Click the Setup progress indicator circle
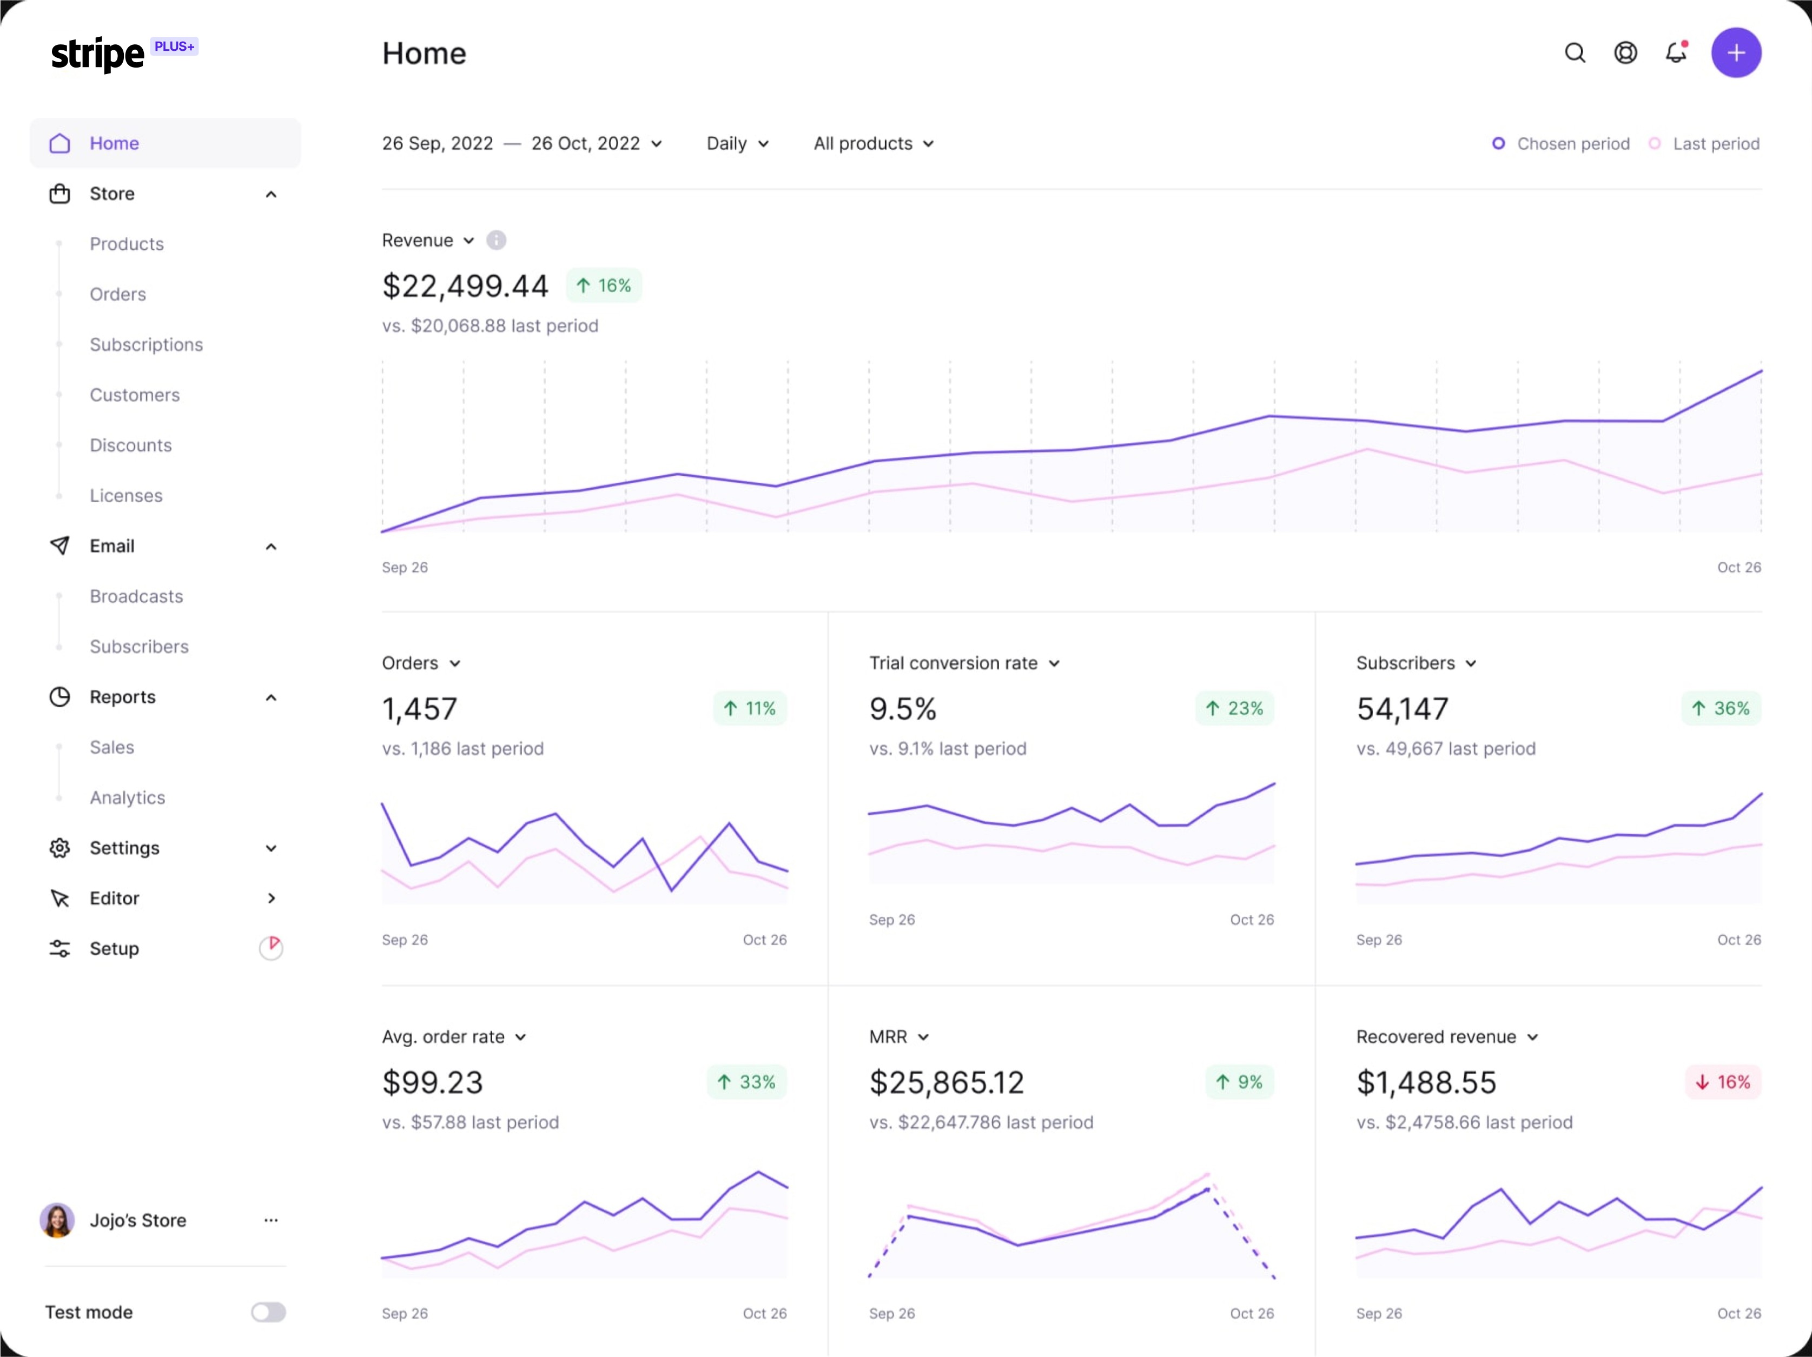Image resolution: width=1812 pixels, height=1357 pixels. pos(271,948)
